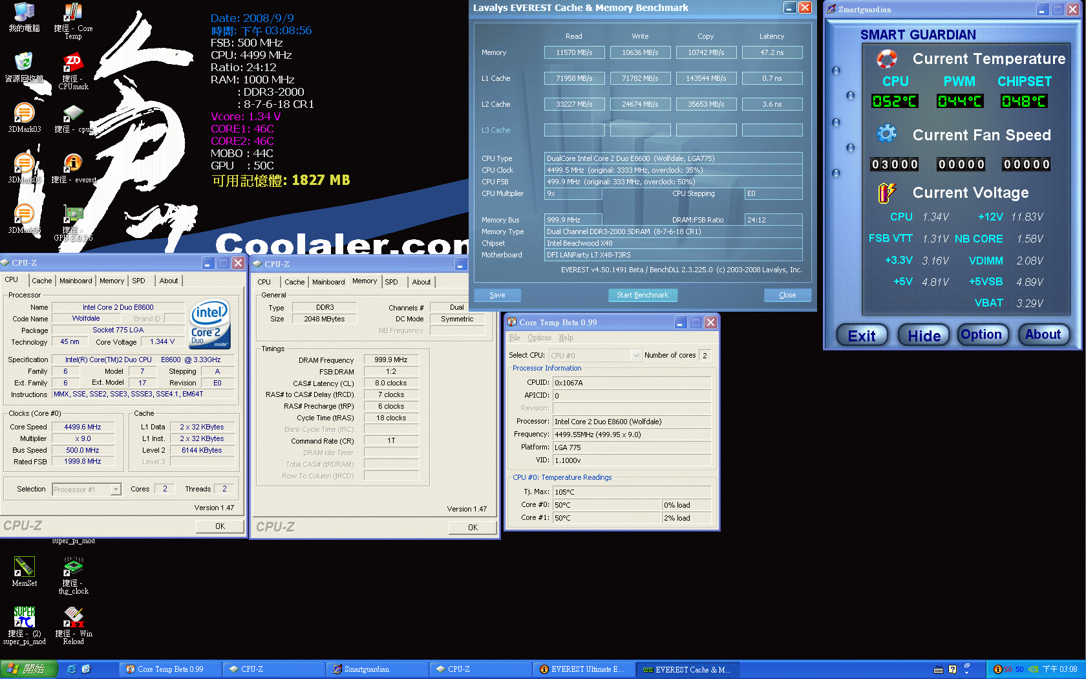Click the DRAM Frequency field 999.9 MHz
1086x679 pixels.
[391, 360]
